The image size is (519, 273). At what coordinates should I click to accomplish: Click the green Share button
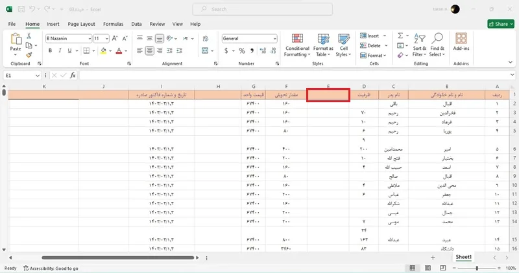[501, 24]
